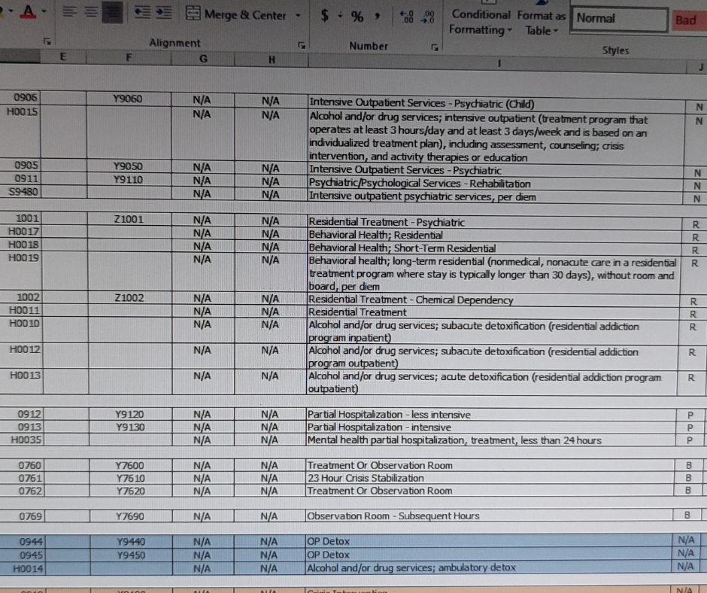
Task: Decrease indent of the cell
Action: click(x=142, y=12)
